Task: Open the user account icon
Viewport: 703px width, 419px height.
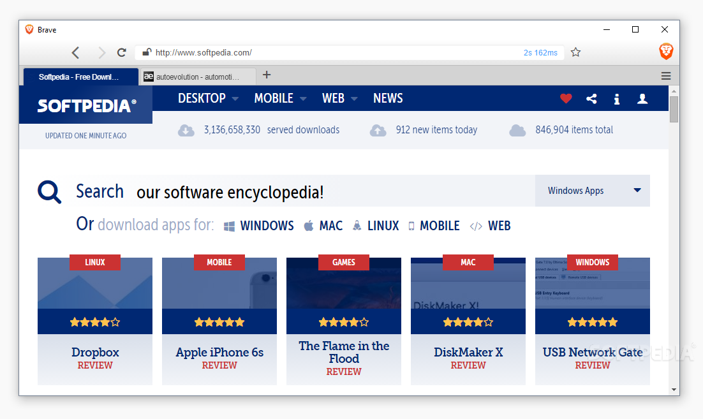Action: coord(642,99)
